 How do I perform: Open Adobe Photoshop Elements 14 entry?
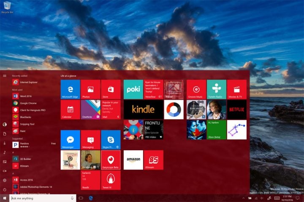click(34, 187)
